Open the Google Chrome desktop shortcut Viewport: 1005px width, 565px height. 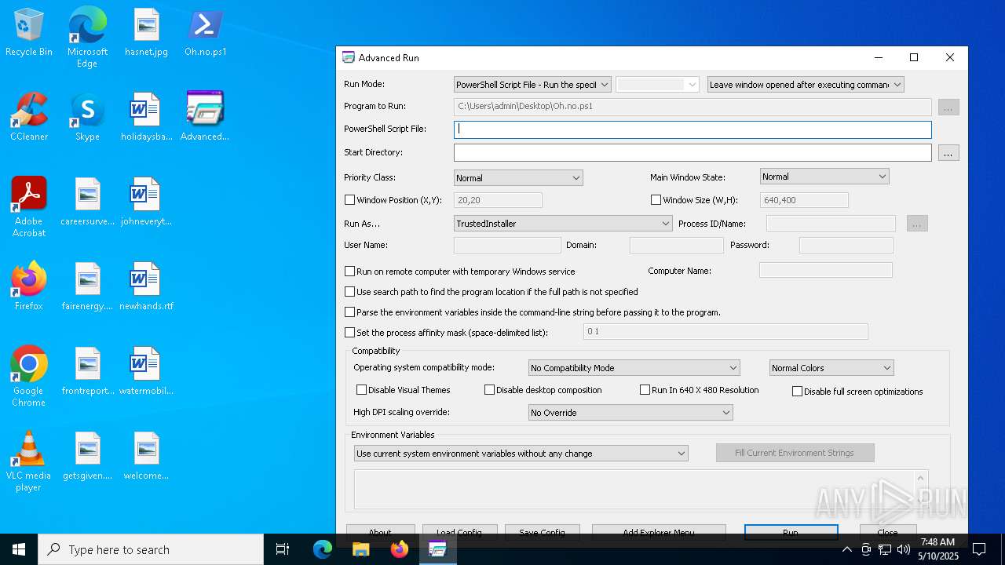coord(29,377)
